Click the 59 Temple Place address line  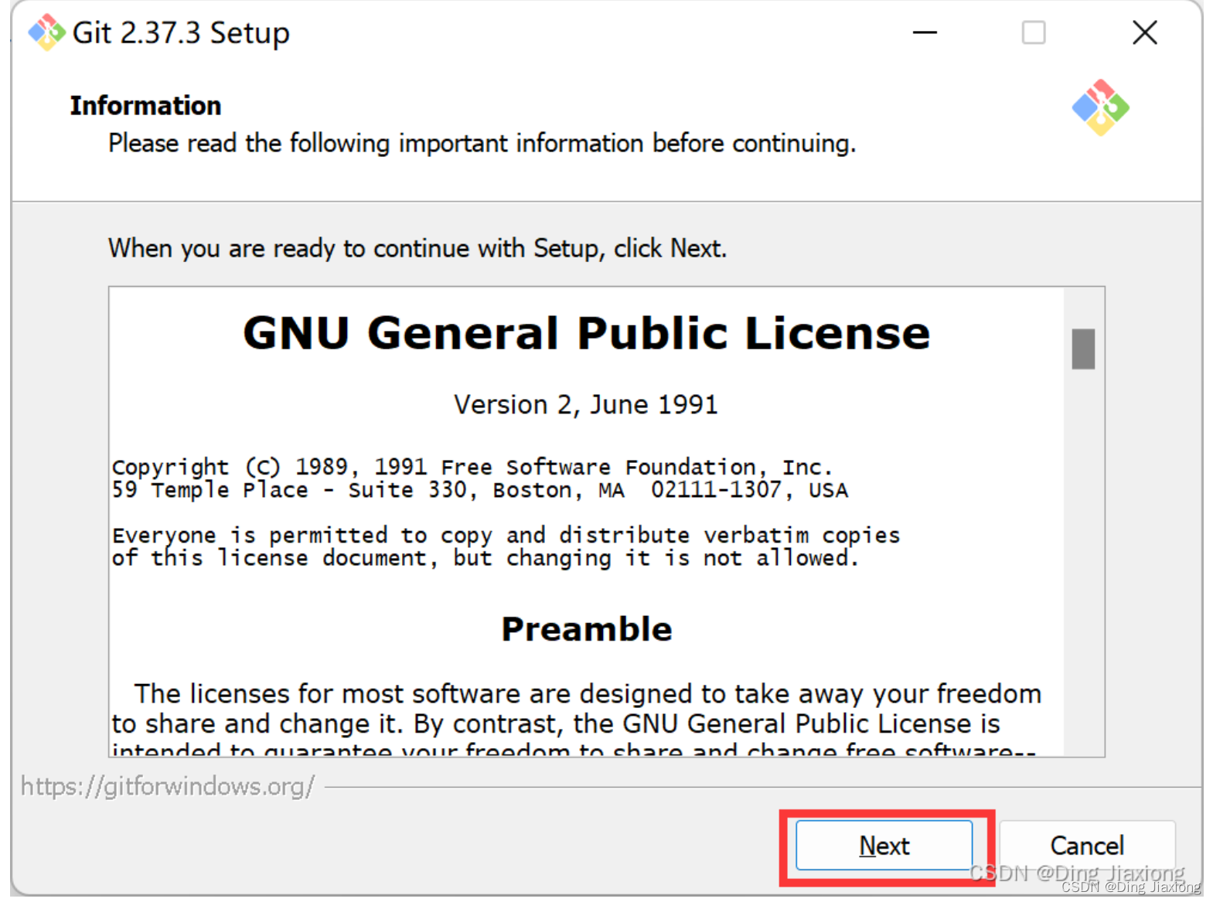click(480, 490)
